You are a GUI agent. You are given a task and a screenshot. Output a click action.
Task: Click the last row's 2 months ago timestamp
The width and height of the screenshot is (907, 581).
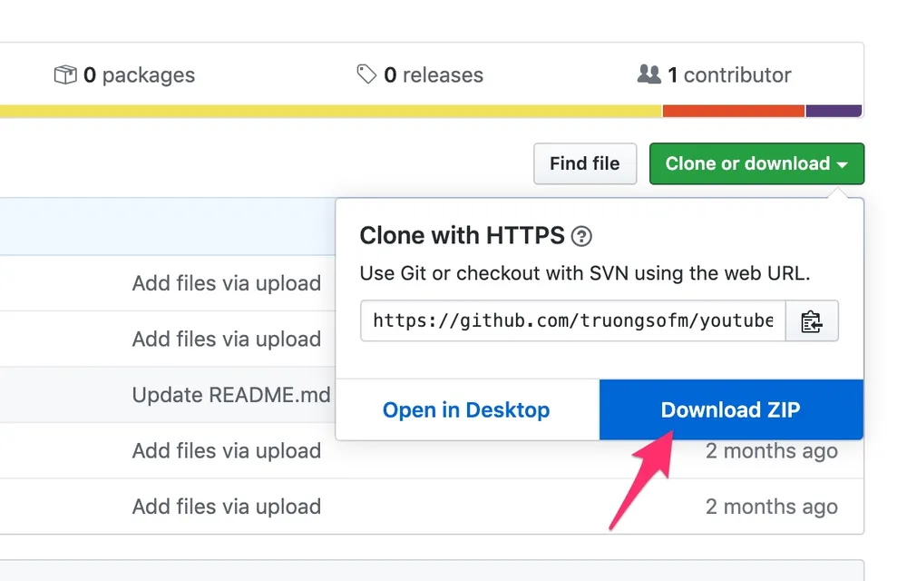tap(772, 507)
